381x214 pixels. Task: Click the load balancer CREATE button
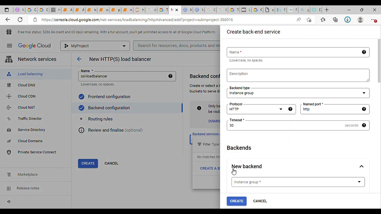click(88, 163)
